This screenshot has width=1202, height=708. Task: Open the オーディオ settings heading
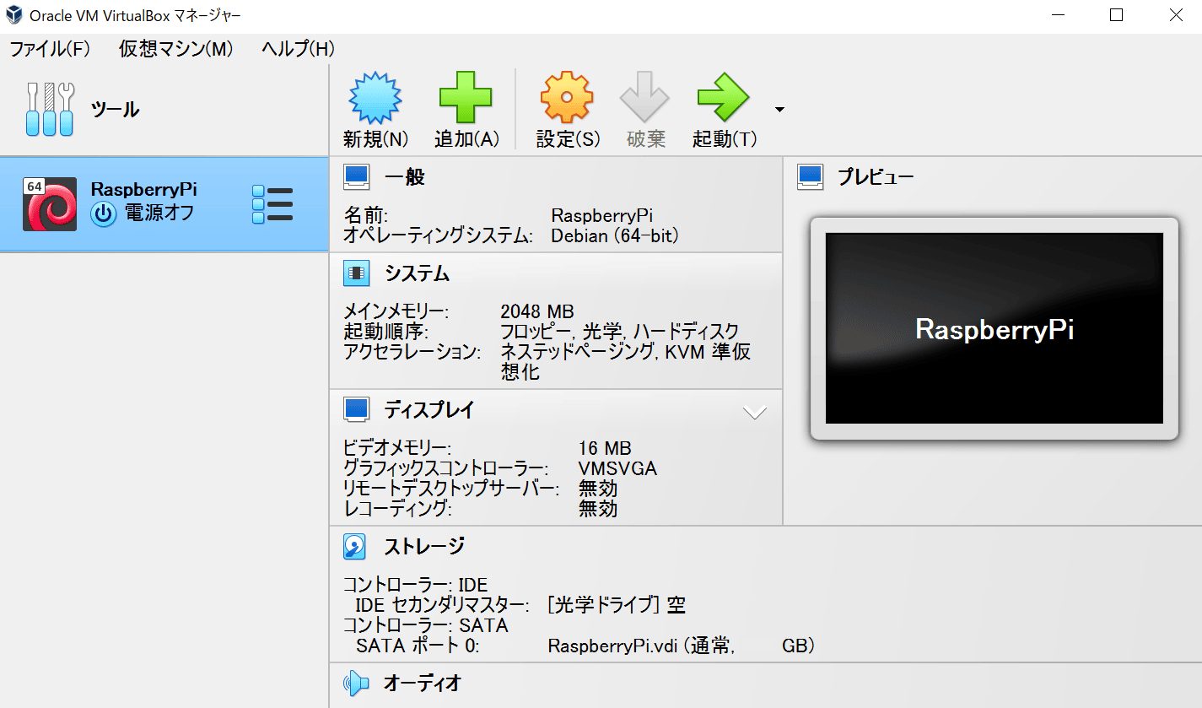point(423,683)
